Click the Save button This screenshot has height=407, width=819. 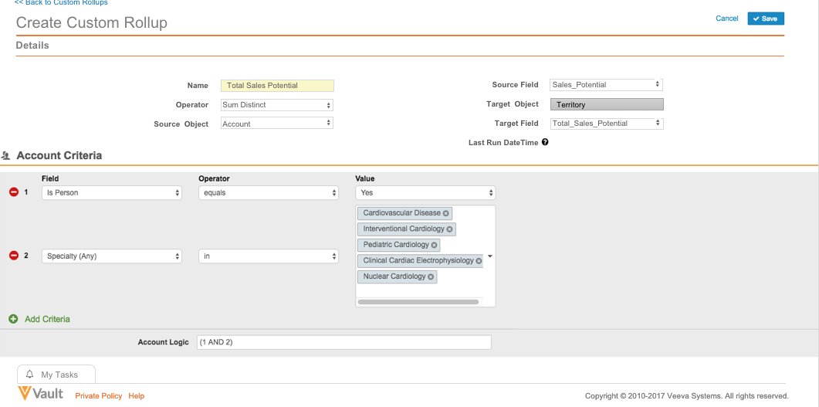(765, 19)
